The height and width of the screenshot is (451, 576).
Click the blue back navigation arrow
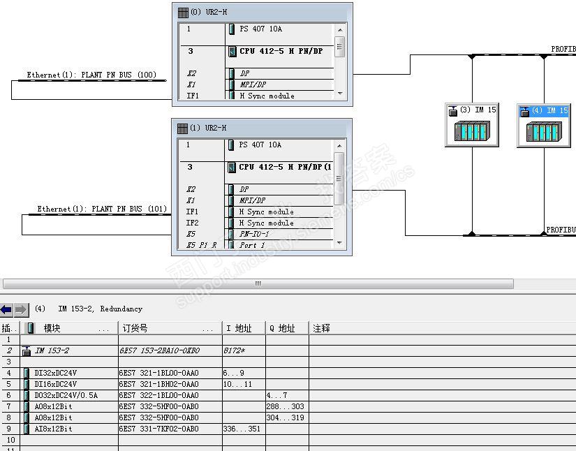click(6, 309)
